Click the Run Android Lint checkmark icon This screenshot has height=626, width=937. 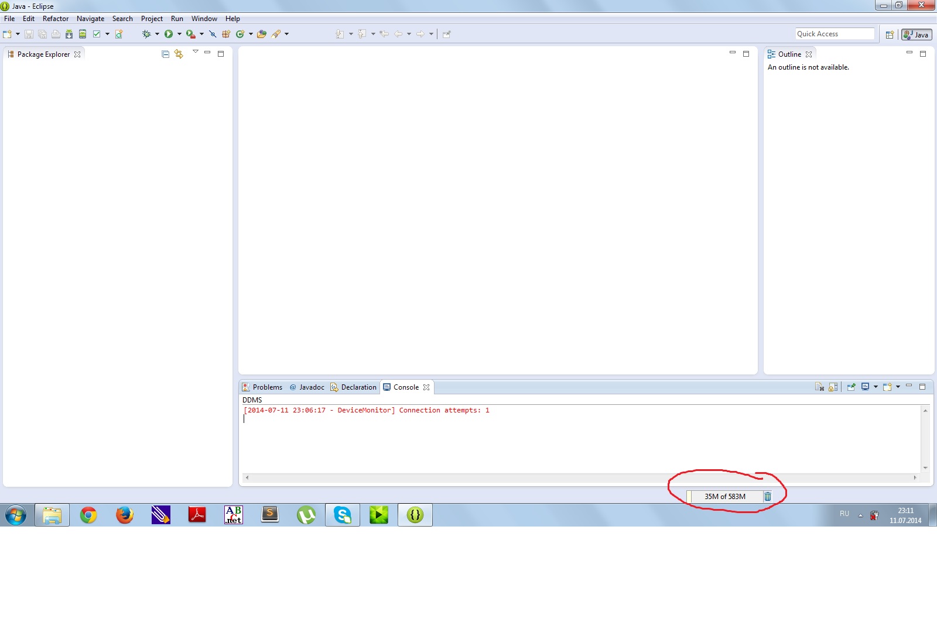pyautogui.click(x=97, y=34)
